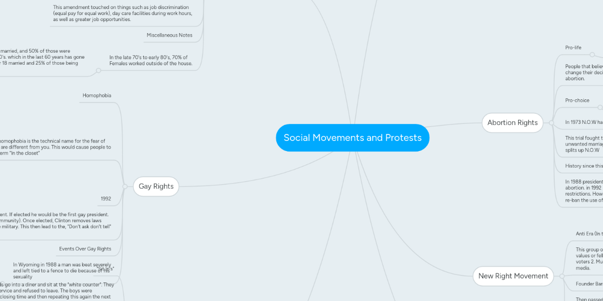Collapse the branch circle under "Pro-choice"
This screenshot has width=603, height=301.
pos(599,107)
